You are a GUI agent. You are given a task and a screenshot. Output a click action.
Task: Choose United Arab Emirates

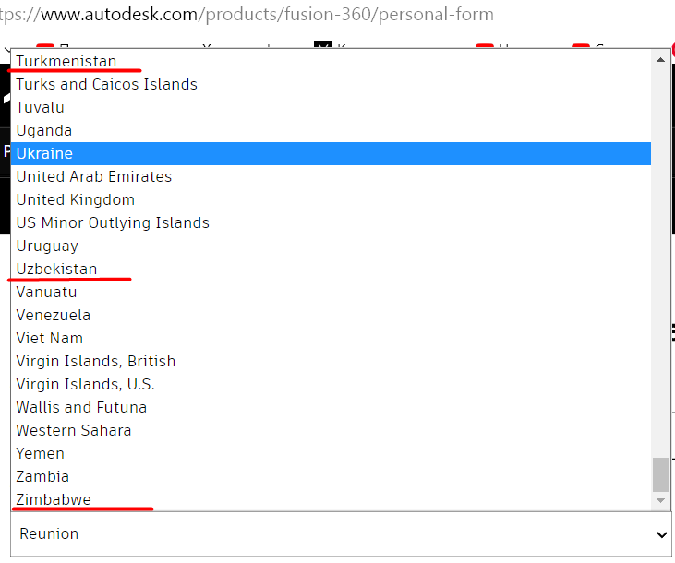[93, 176]
